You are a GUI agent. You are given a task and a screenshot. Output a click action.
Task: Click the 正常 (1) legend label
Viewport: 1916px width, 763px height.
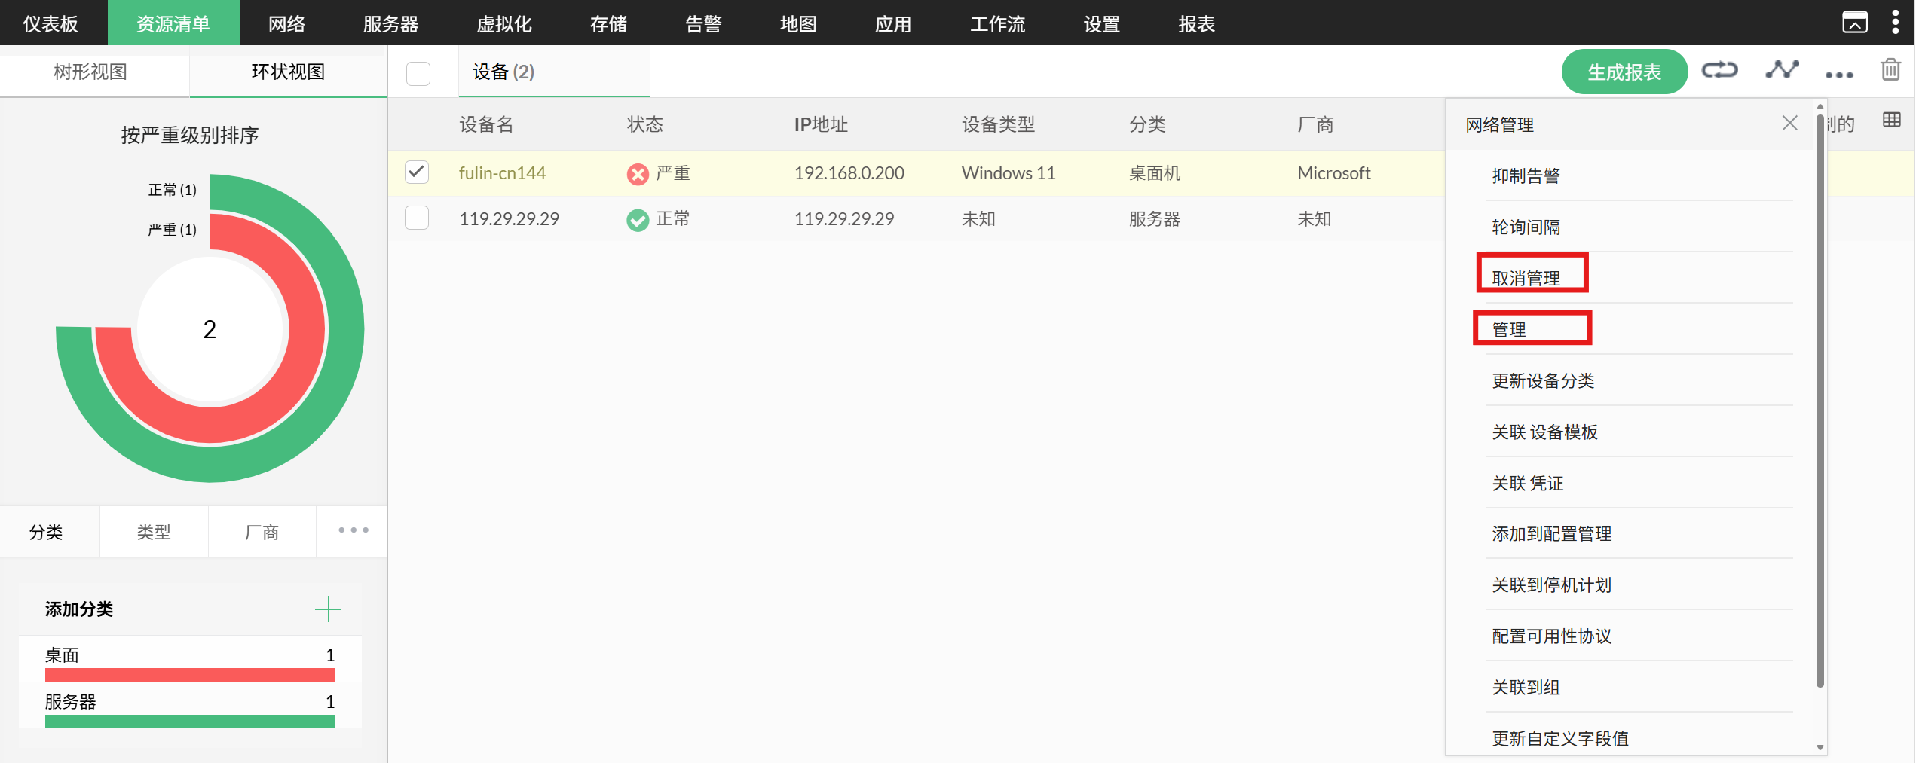[x=172, y=190]
